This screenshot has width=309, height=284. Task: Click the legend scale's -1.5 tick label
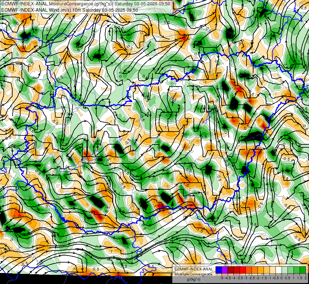(264, 278)
